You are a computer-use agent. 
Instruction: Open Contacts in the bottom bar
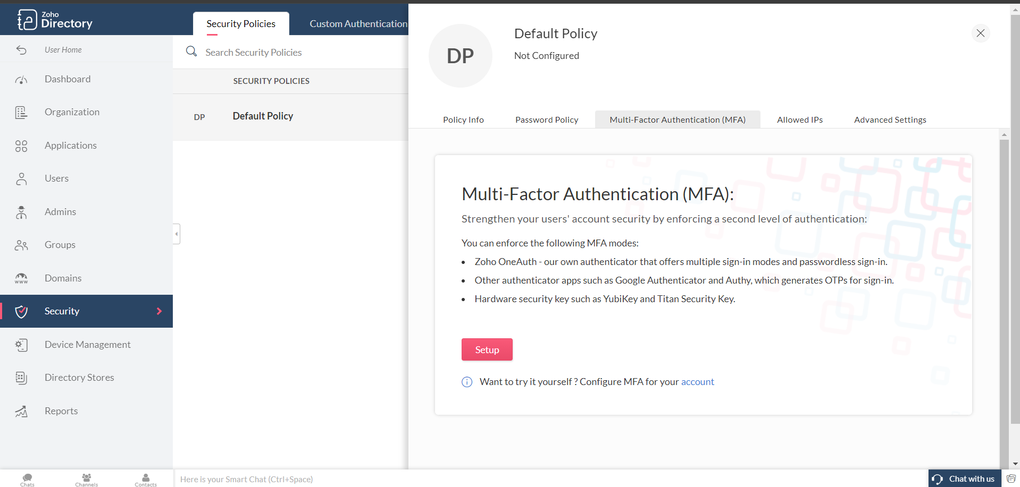pos(146,480)
